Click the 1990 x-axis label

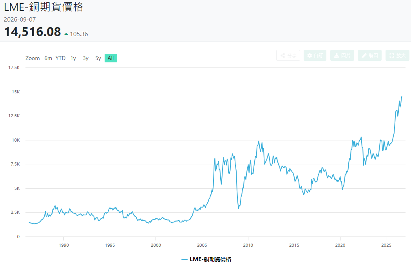tap(64, 246)
